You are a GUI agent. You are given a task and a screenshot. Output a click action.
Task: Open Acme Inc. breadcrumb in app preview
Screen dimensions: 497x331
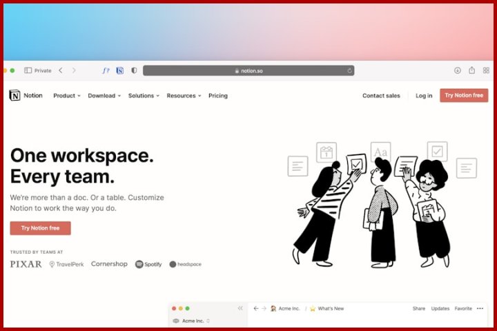coord(285,308)
